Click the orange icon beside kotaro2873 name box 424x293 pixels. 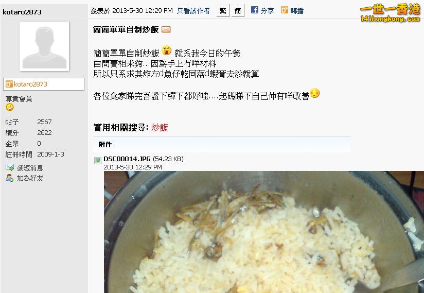pos(9,84)
